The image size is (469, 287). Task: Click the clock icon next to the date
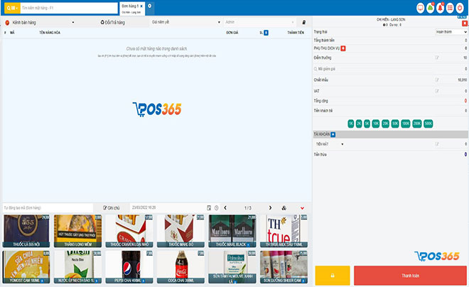(216, 207)
